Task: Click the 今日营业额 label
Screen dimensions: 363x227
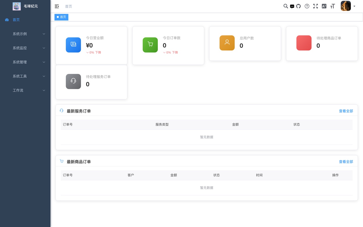Action: click(x=95, y=38)
